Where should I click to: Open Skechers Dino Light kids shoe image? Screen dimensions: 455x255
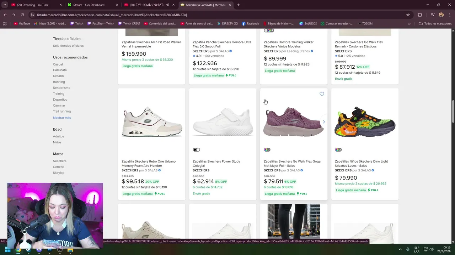click(365, 122)
